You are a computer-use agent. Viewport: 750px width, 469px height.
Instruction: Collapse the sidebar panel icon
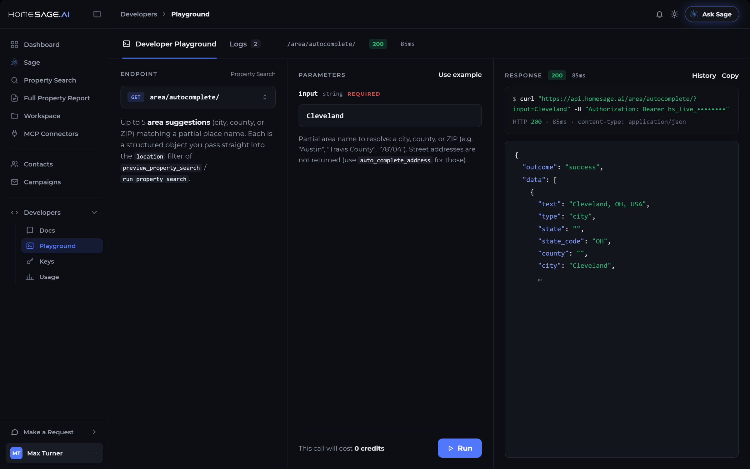tap(97, 14)
